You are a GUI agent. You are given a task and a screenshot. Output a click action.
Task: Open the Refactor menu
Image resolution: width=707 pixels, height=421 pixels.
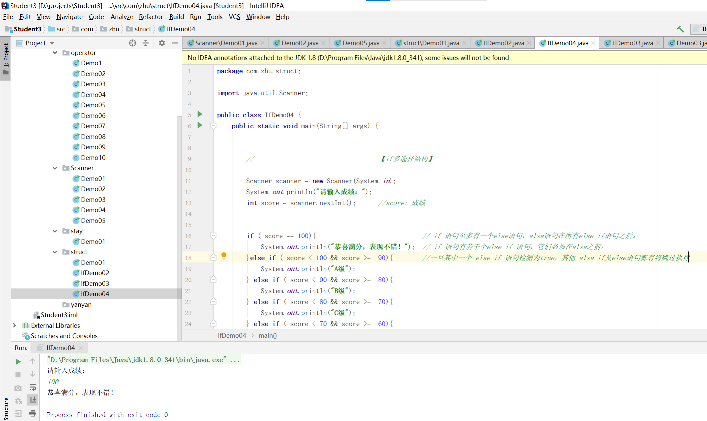tap(151, 17)
